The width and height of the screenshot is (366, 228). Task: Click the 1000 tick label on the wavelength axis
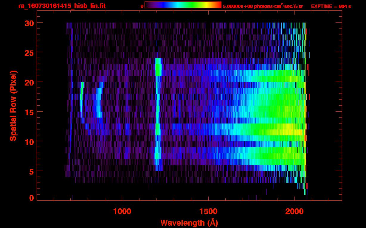pos(122,211)
